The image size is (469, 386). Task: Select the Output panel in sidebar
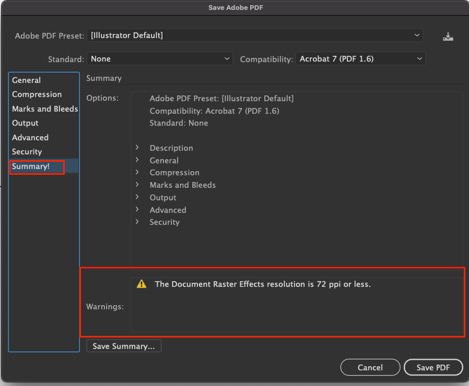[x=25, y=123]
